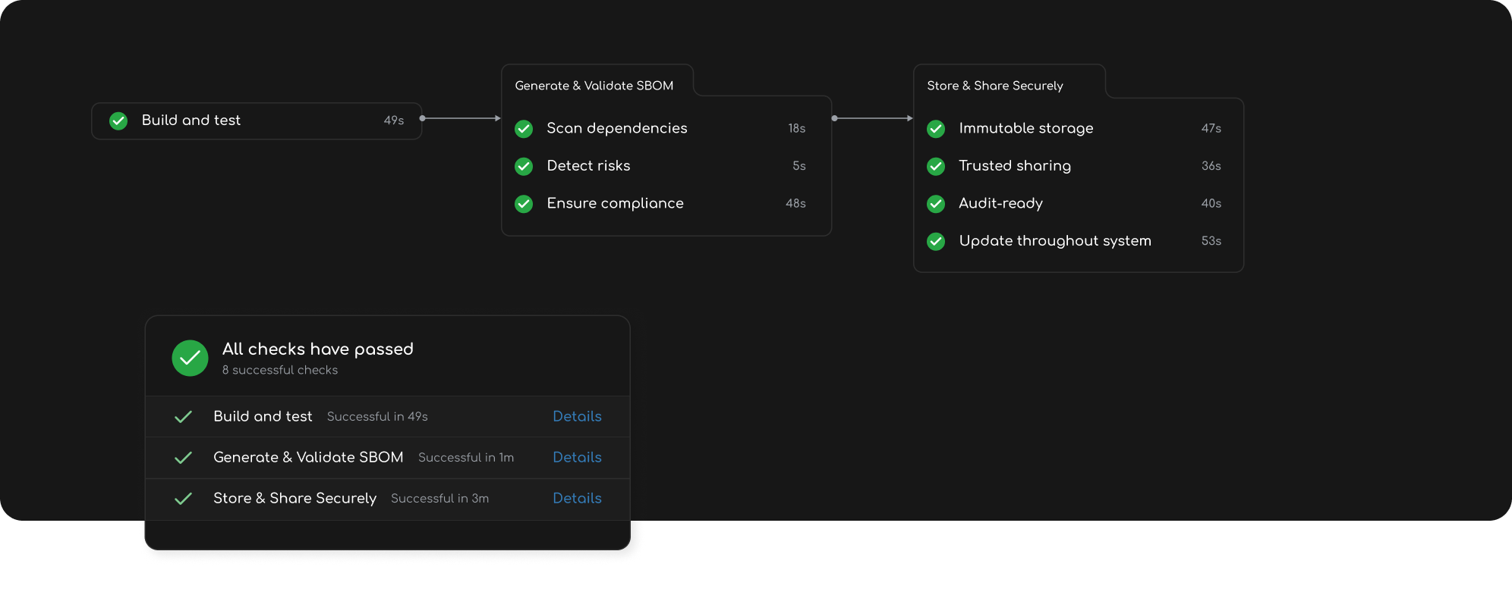Open Details for Generate & Validate SBOM
This screenshot has width=1512, height=595.
[x=577, y=457]
